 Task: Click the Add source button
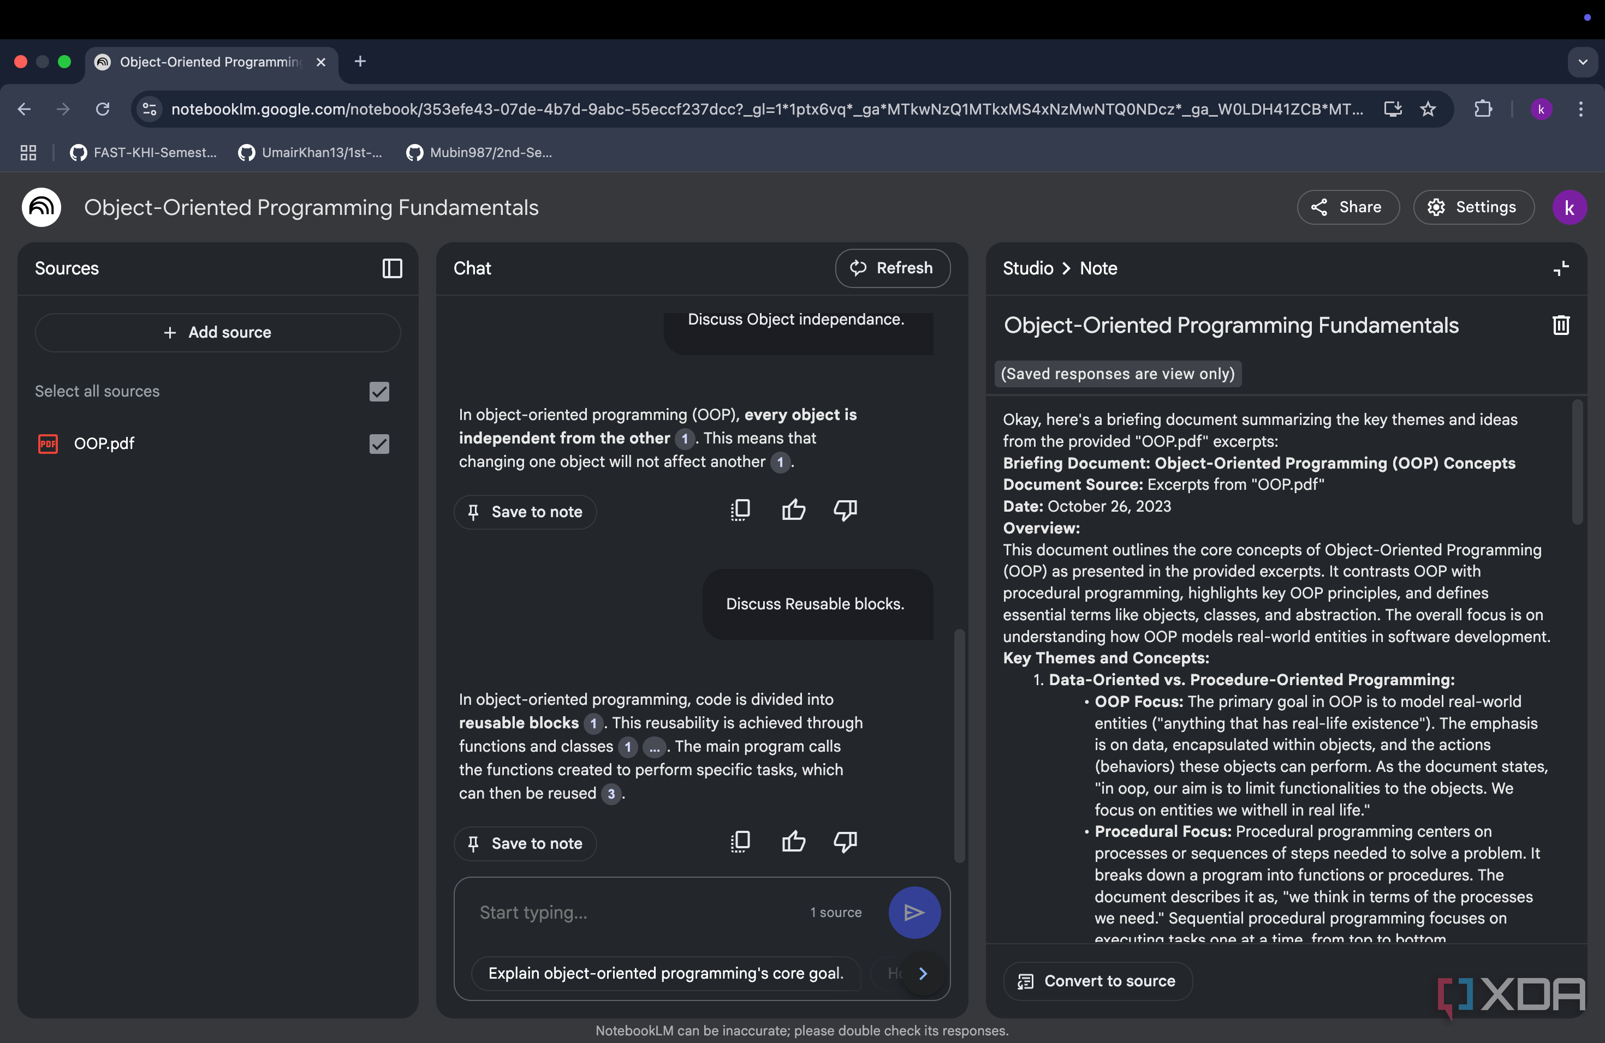pos(218,332)
